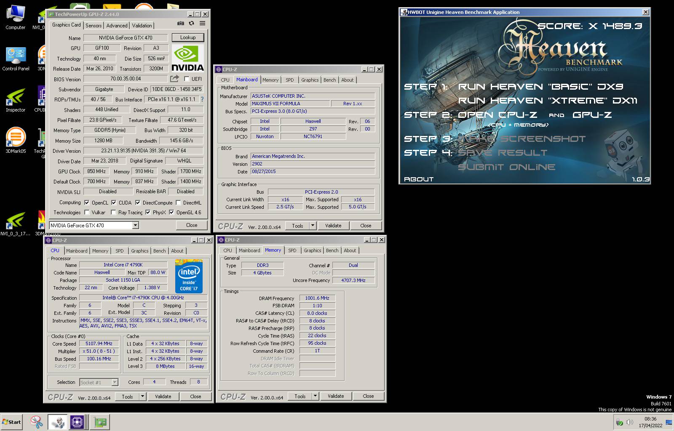Toggle the OpenCL checkbox

pyautogui.click(x=87, y=202)
